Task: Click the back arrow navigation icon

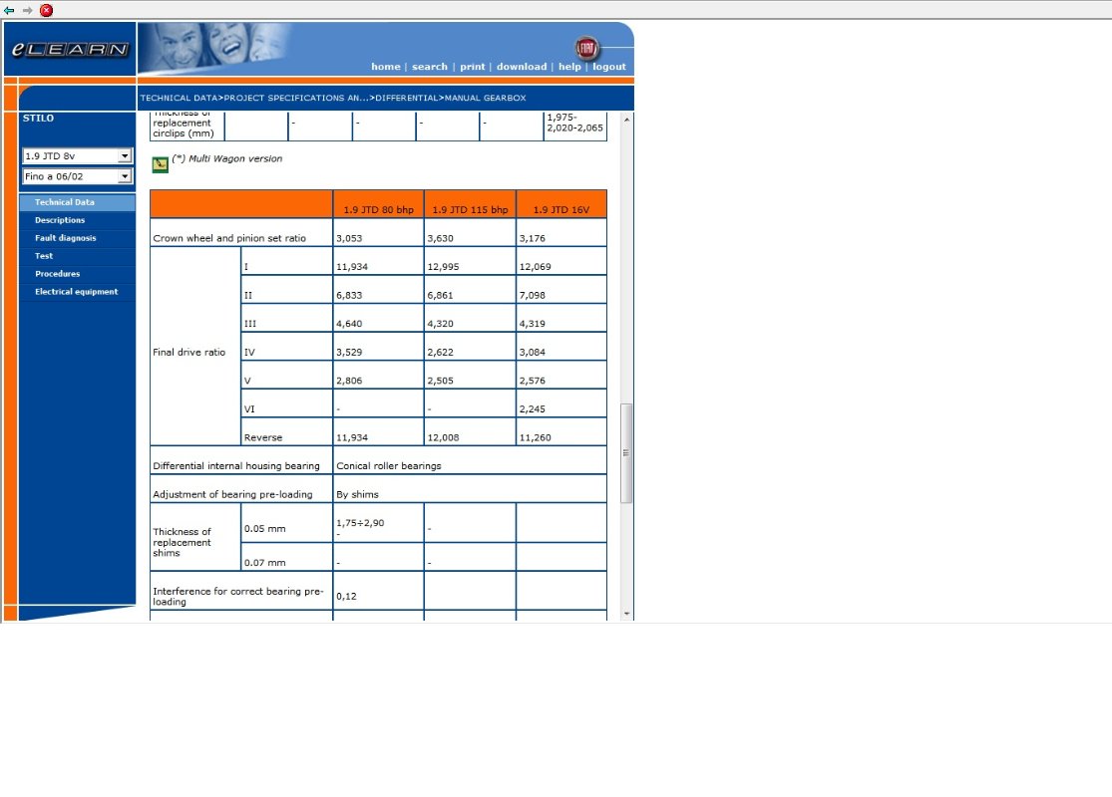Action: tap(10, 10)
